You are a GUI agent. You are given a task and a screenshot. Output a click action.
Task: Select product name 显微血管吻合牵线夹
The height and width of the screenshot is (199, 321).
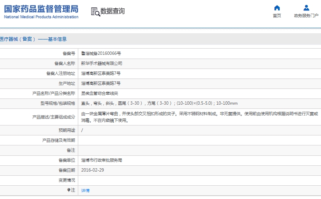(x=100, y=93)
